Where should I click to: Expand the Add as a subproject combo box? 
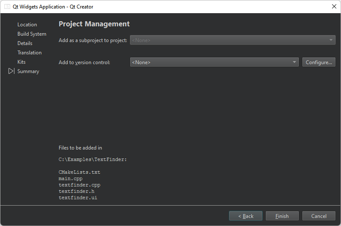coord(232,40)
